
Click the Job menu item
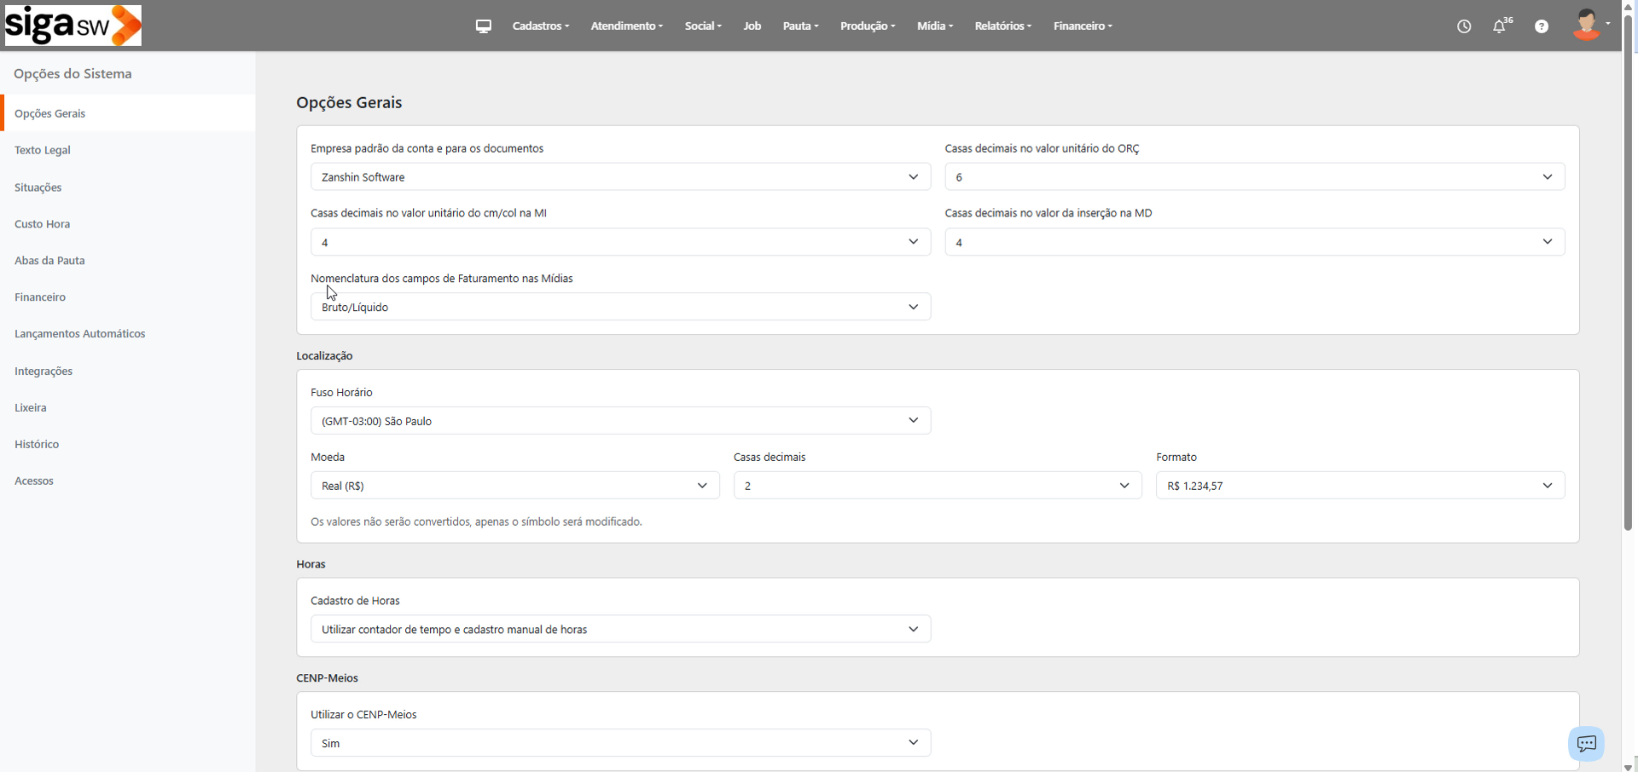pyautogui.click(x=752, y=26)
